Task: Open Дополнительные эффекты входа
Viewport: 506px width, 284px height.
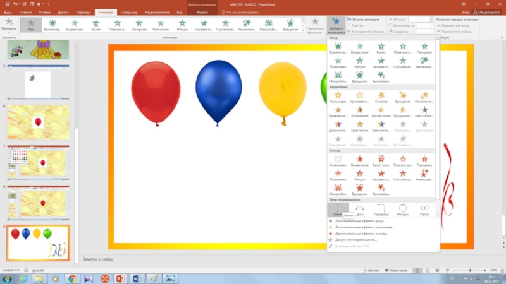Action: point(361,221)
